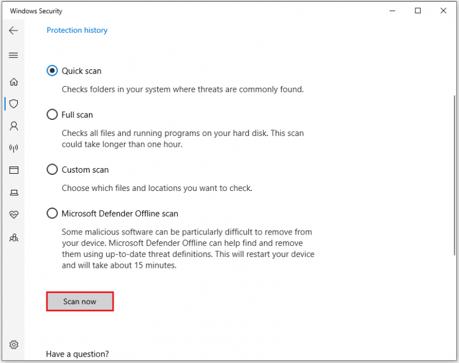Open the Protection history link

(x=77, y=30)
